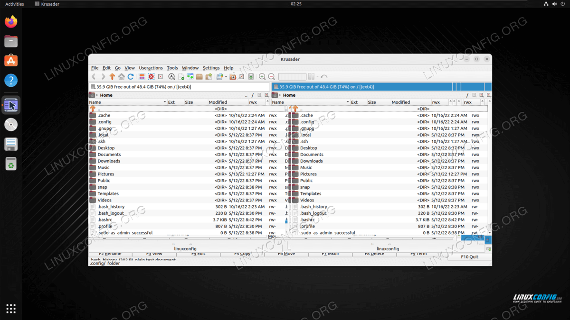
Task: Expand the right panel Home breadcrumb arrow
Action: pos(280,95)
